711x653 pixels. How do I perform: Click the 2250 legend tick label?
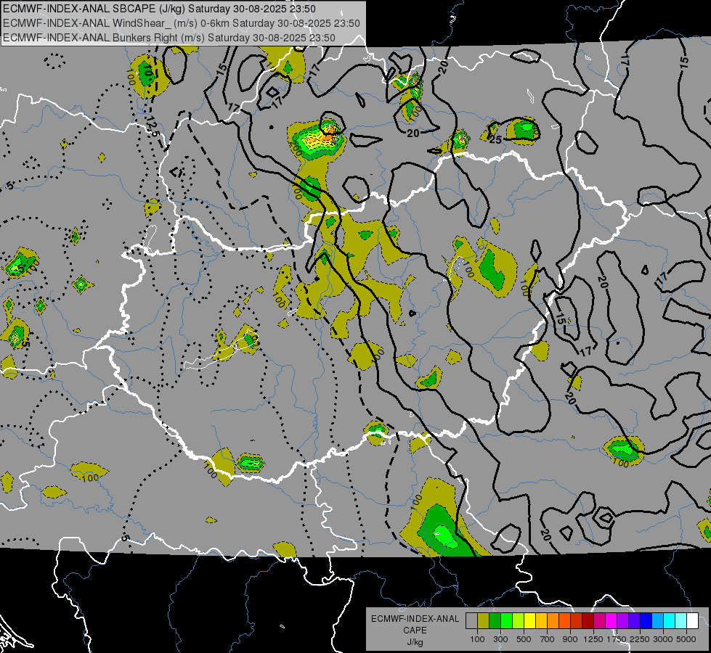(640, 639)
